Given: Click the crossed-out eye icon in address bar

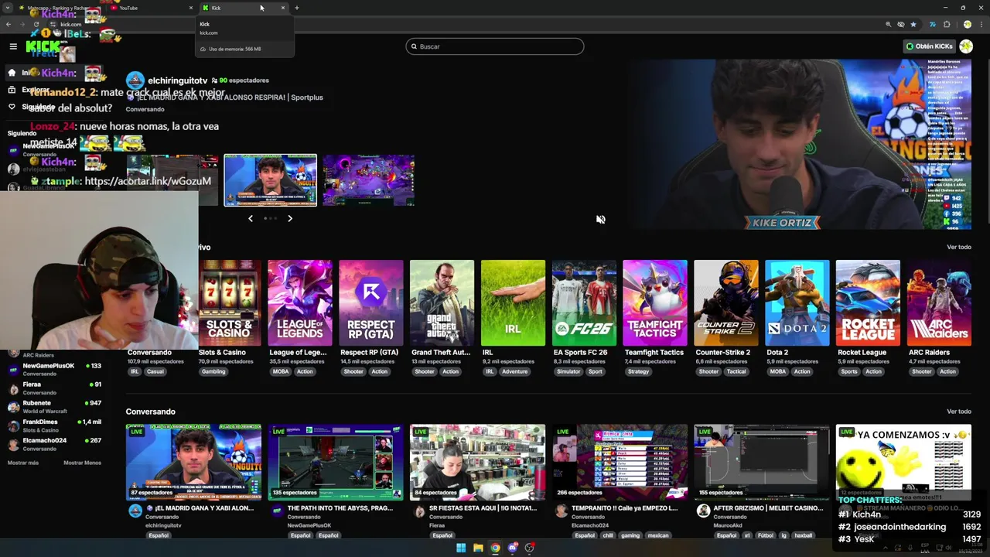Looking at the screenshot, I should [901, 24].
